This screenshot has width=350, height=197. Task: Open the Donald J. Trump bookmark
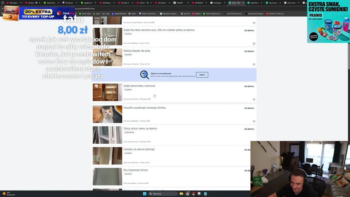pyautogui.click(x=275, y=14)
